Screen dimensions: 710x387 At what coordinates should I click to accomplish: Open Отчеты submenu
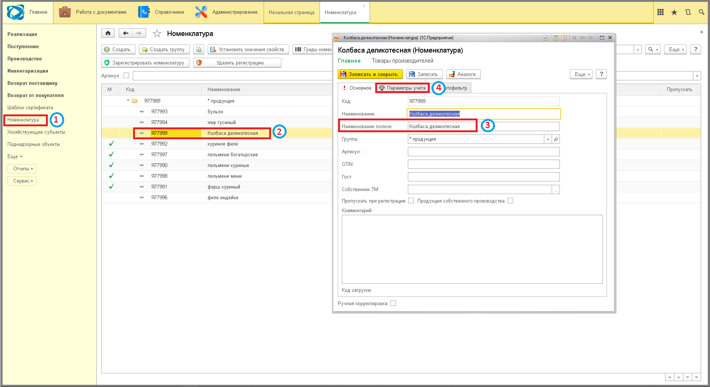coord(22,169)
